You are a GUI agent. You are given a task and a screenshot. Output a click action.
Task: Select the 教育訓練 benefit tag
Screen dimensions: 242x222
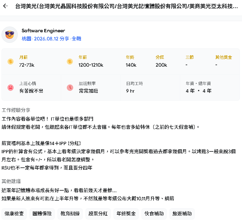pyautogui.click(x=70, y=214)
